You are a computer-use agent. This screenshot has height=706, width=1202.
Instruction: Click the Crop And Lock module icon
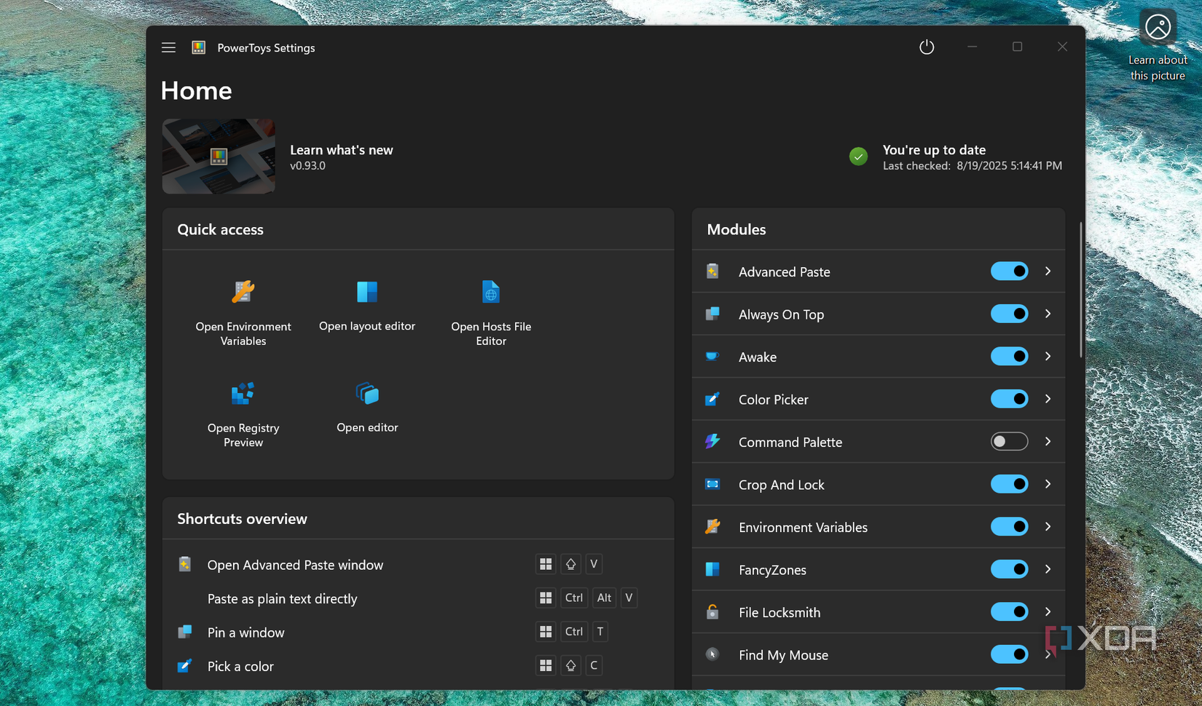tap(712, 484)
